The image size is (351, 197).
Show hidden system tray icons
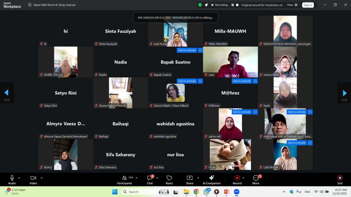pos(284,192)
